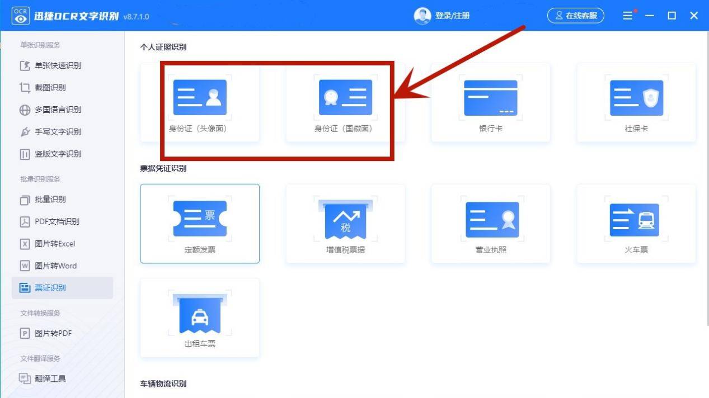The image size is (709, 398).
Task: Open the business license (营业执照) recognition
Action: [x=491, y=219]
